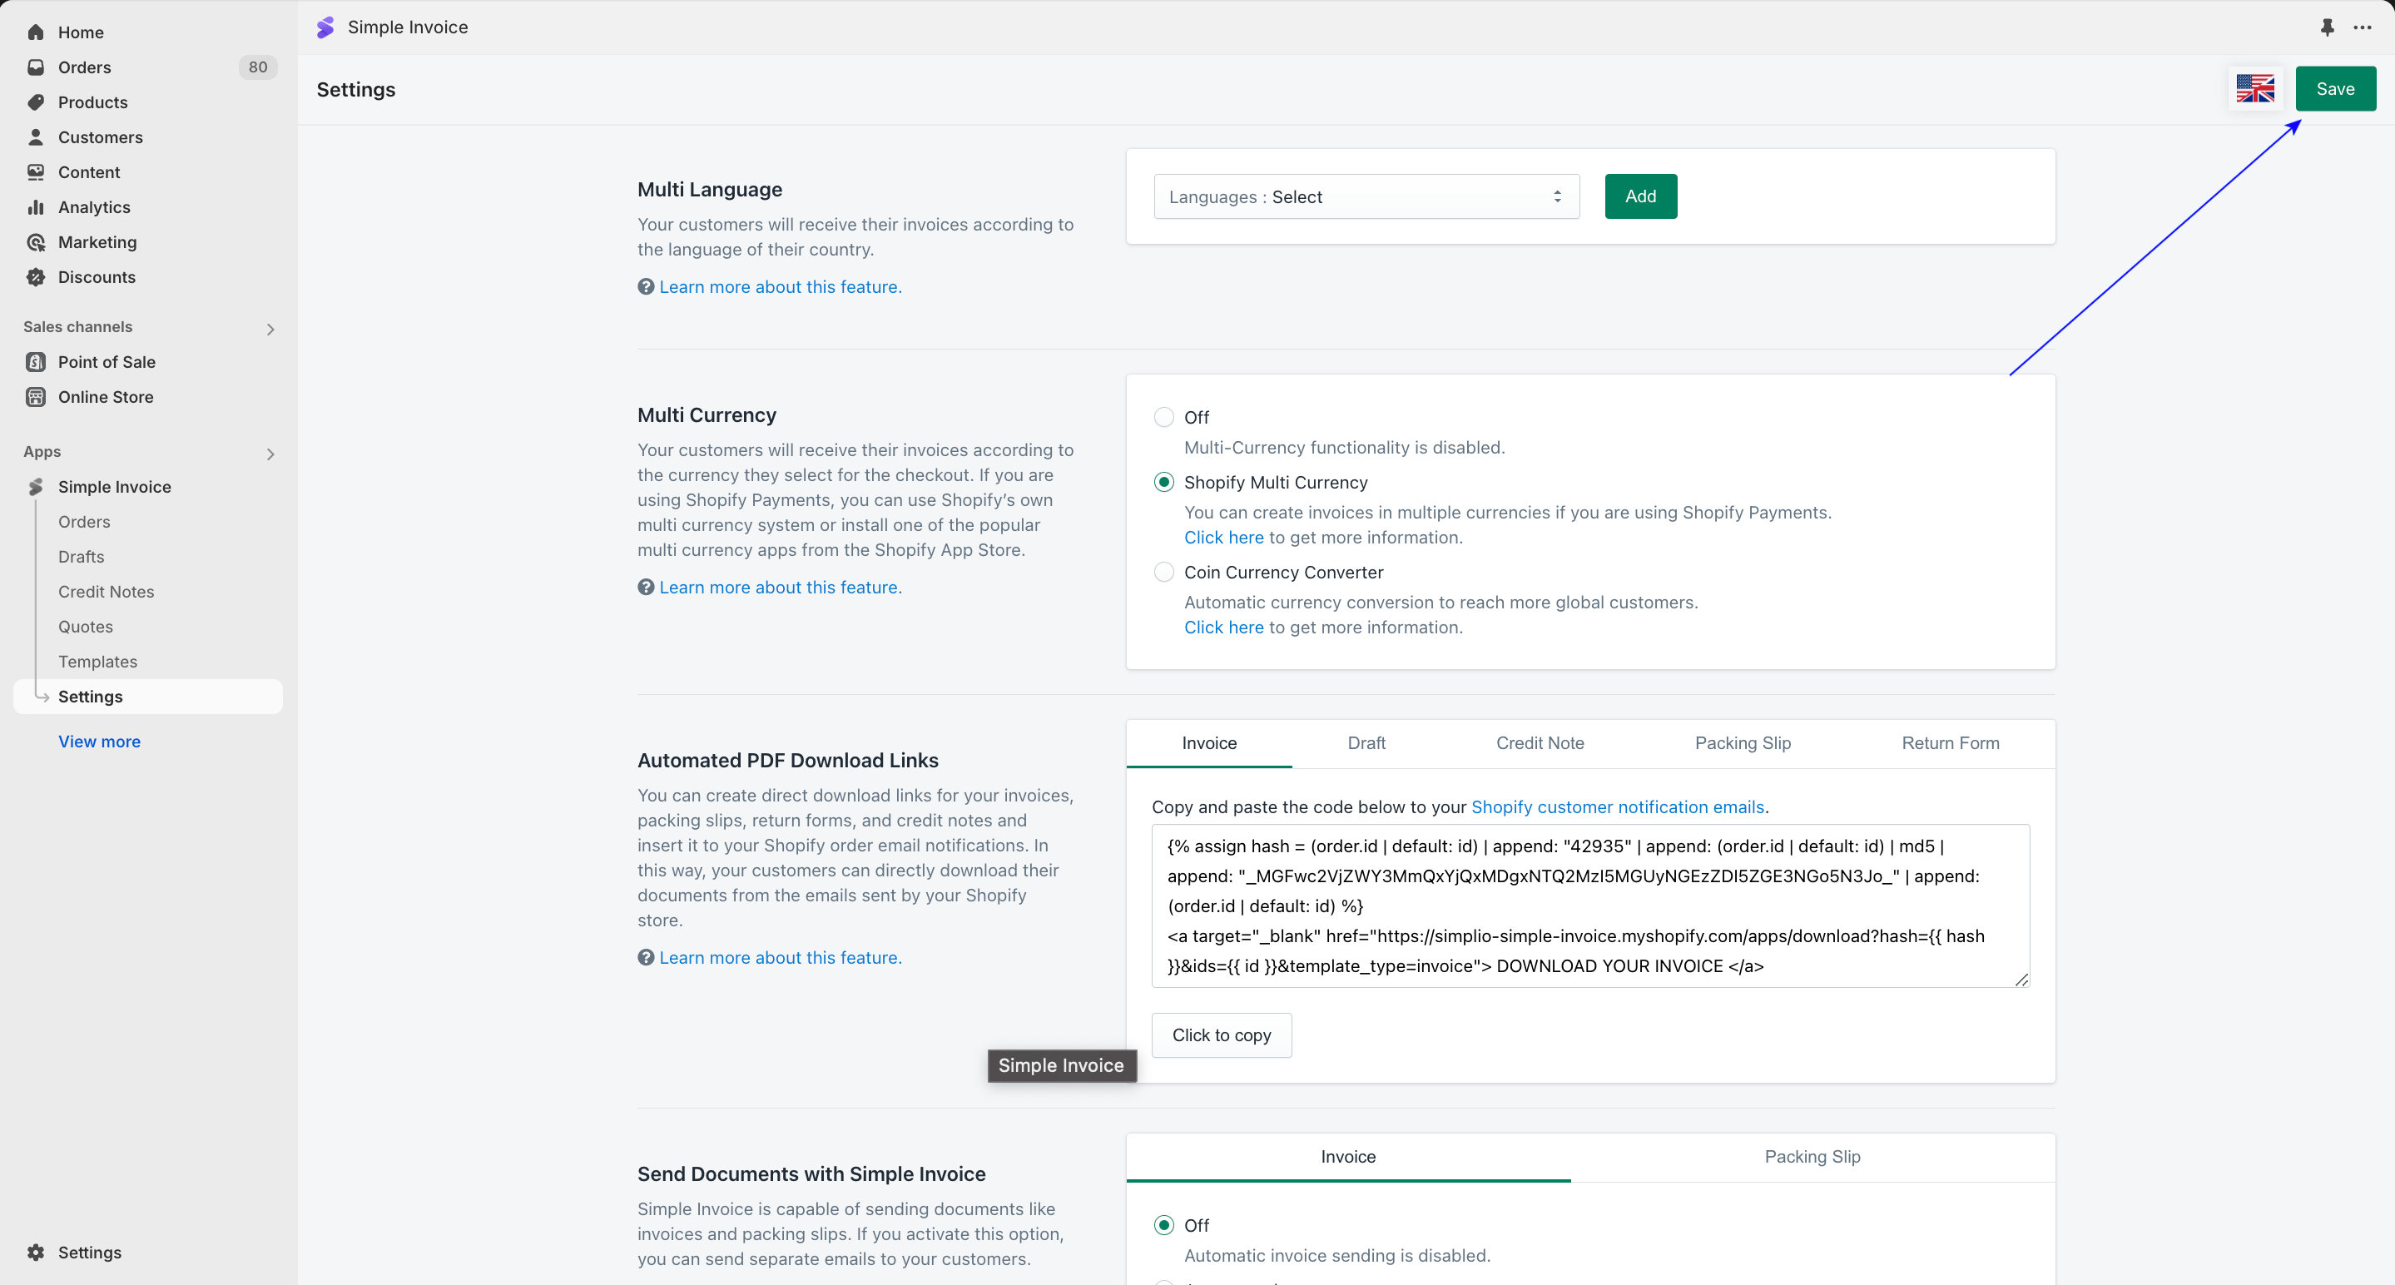Select the Multi Currency Off radio button
The image size is (2395, 1285).
point(1163,418)
